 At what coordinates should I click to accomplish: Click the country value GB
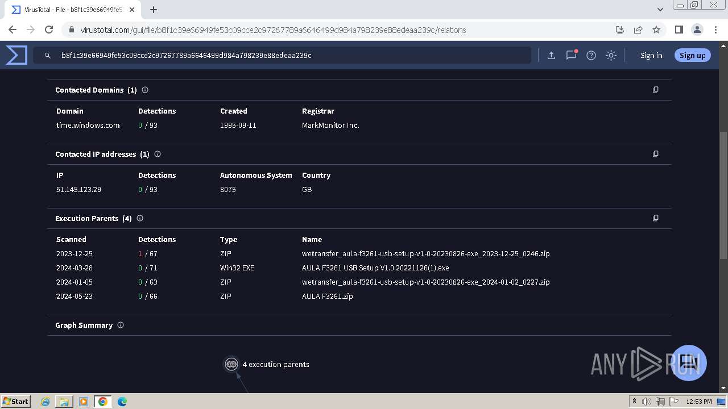307,189
